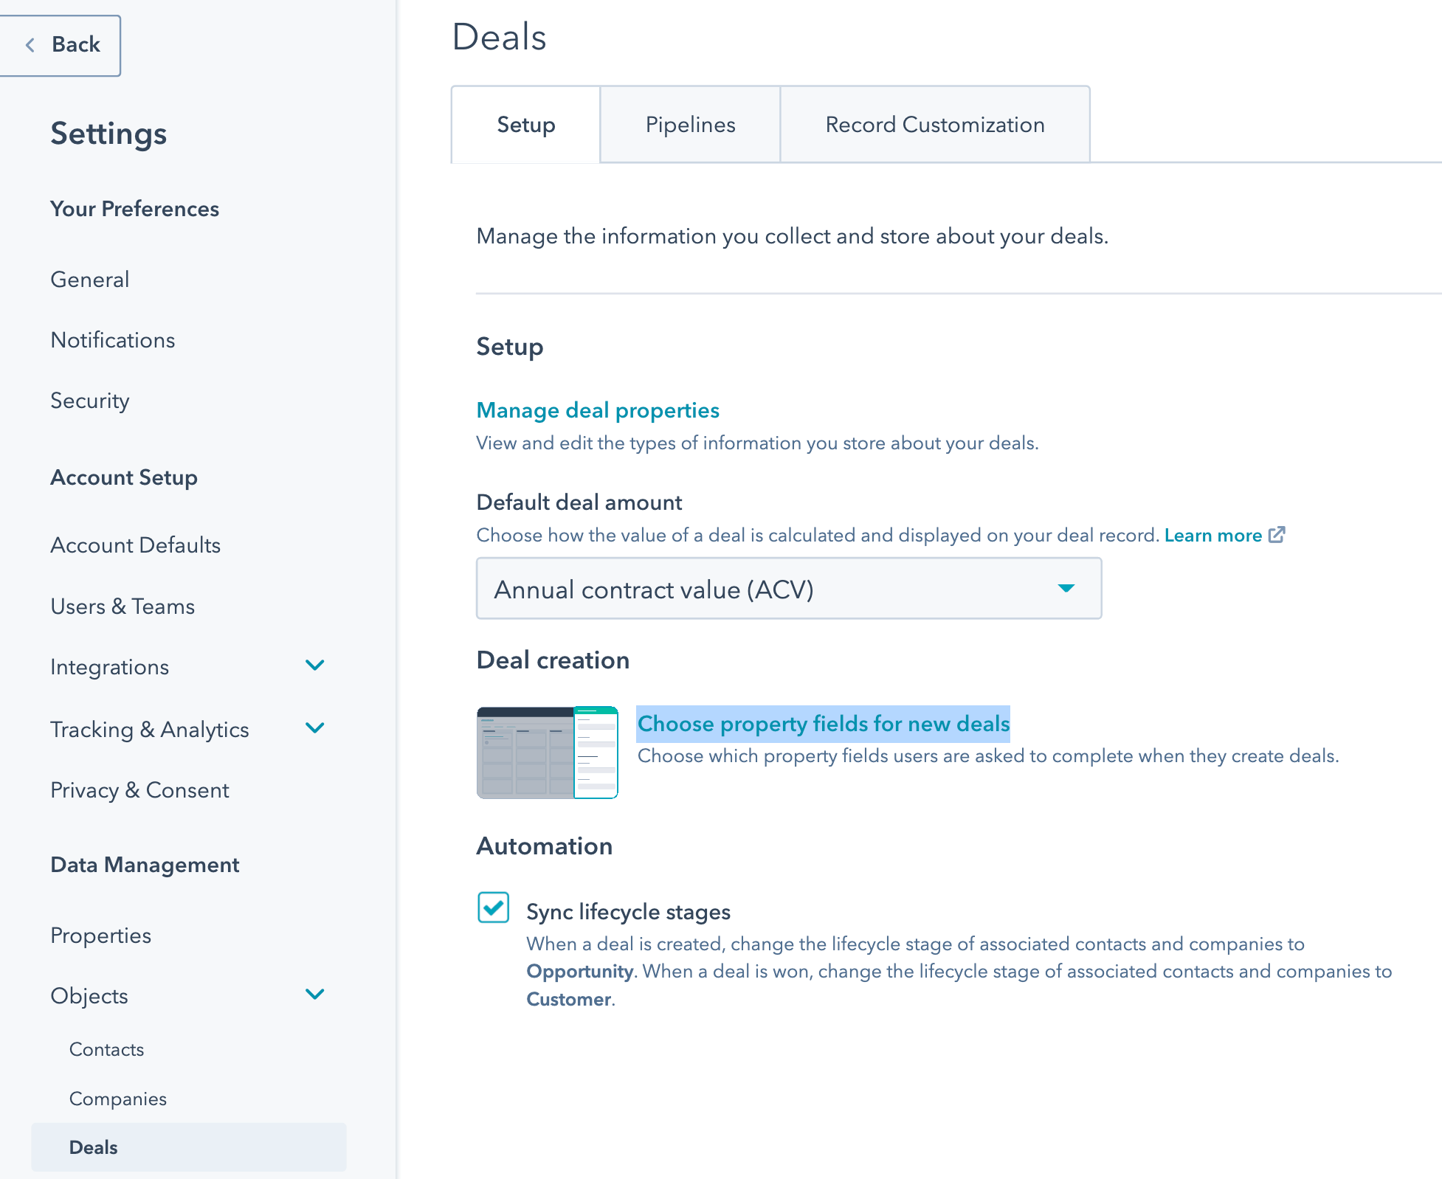The width and height of the screenshot is (1442, 1179).
Task: Select the Setup tab
Action: (525, 125)
